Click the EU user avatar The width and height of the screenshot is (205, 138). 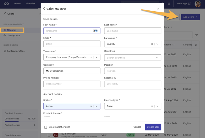56,135
